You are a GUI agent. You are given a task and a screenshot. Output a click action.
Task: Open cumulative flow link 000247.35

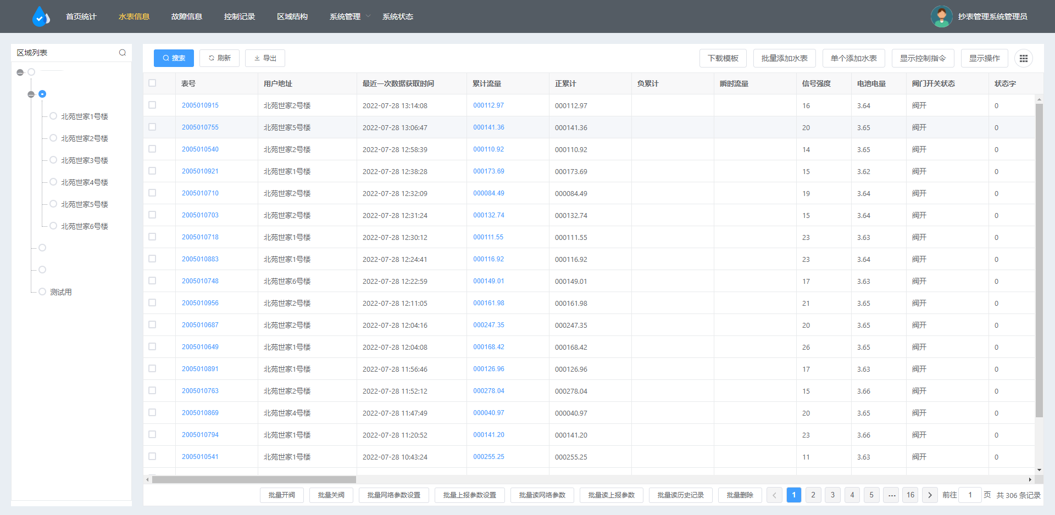[488, 324]
